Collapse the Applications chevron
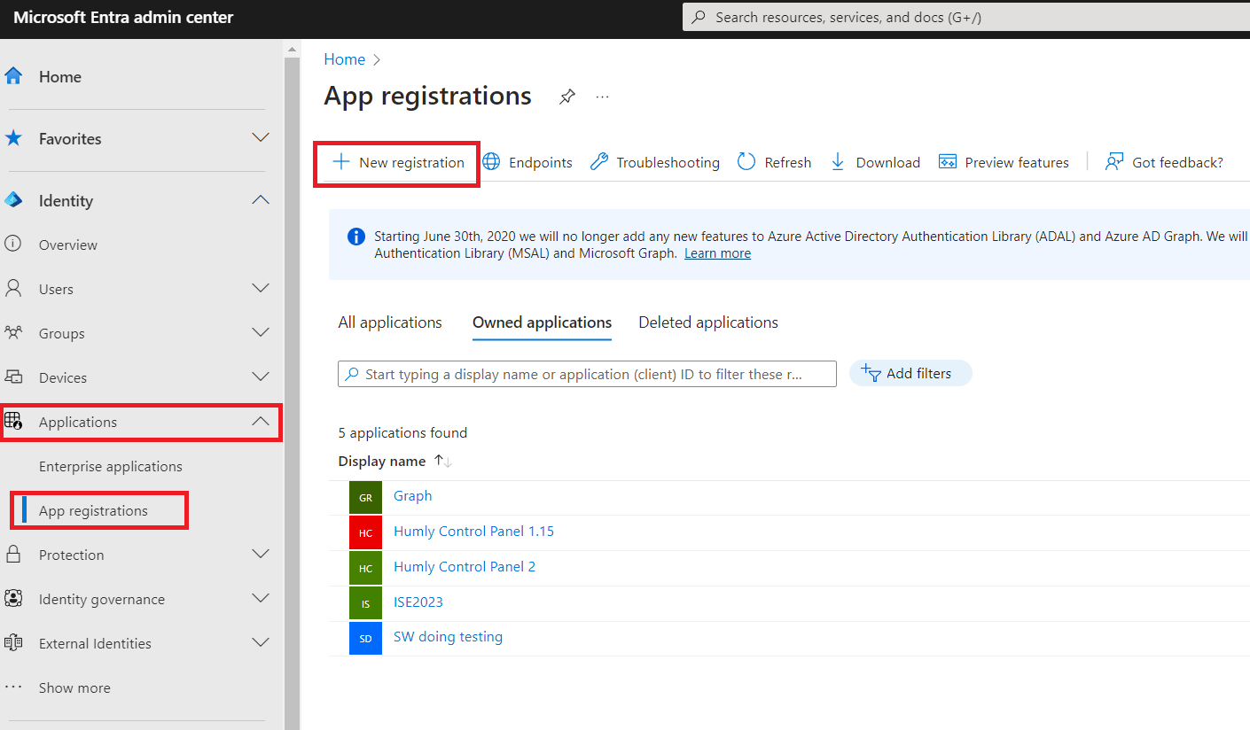 click(261, 422)
